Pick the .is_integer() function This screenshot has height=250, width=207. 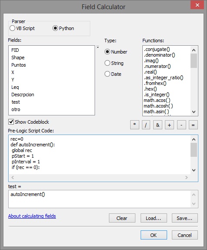(157, 95)
